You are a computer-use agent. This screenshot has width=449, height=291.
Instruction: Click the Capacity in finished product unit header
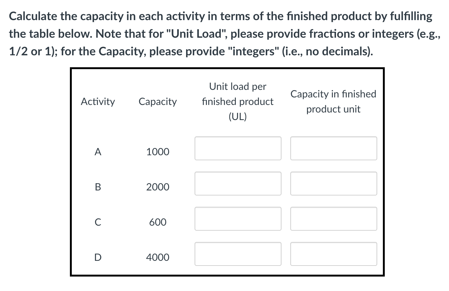[x=333, y=101]
